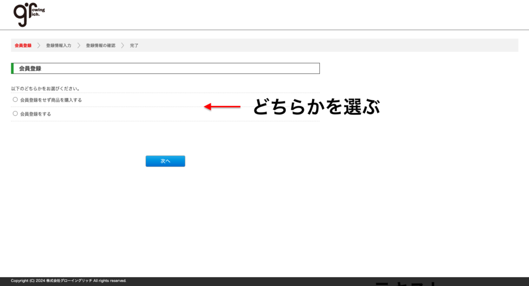Open the 登録情報の確認 breadcrumb step
Screen dimensions: 529x286
click(100, 45)
